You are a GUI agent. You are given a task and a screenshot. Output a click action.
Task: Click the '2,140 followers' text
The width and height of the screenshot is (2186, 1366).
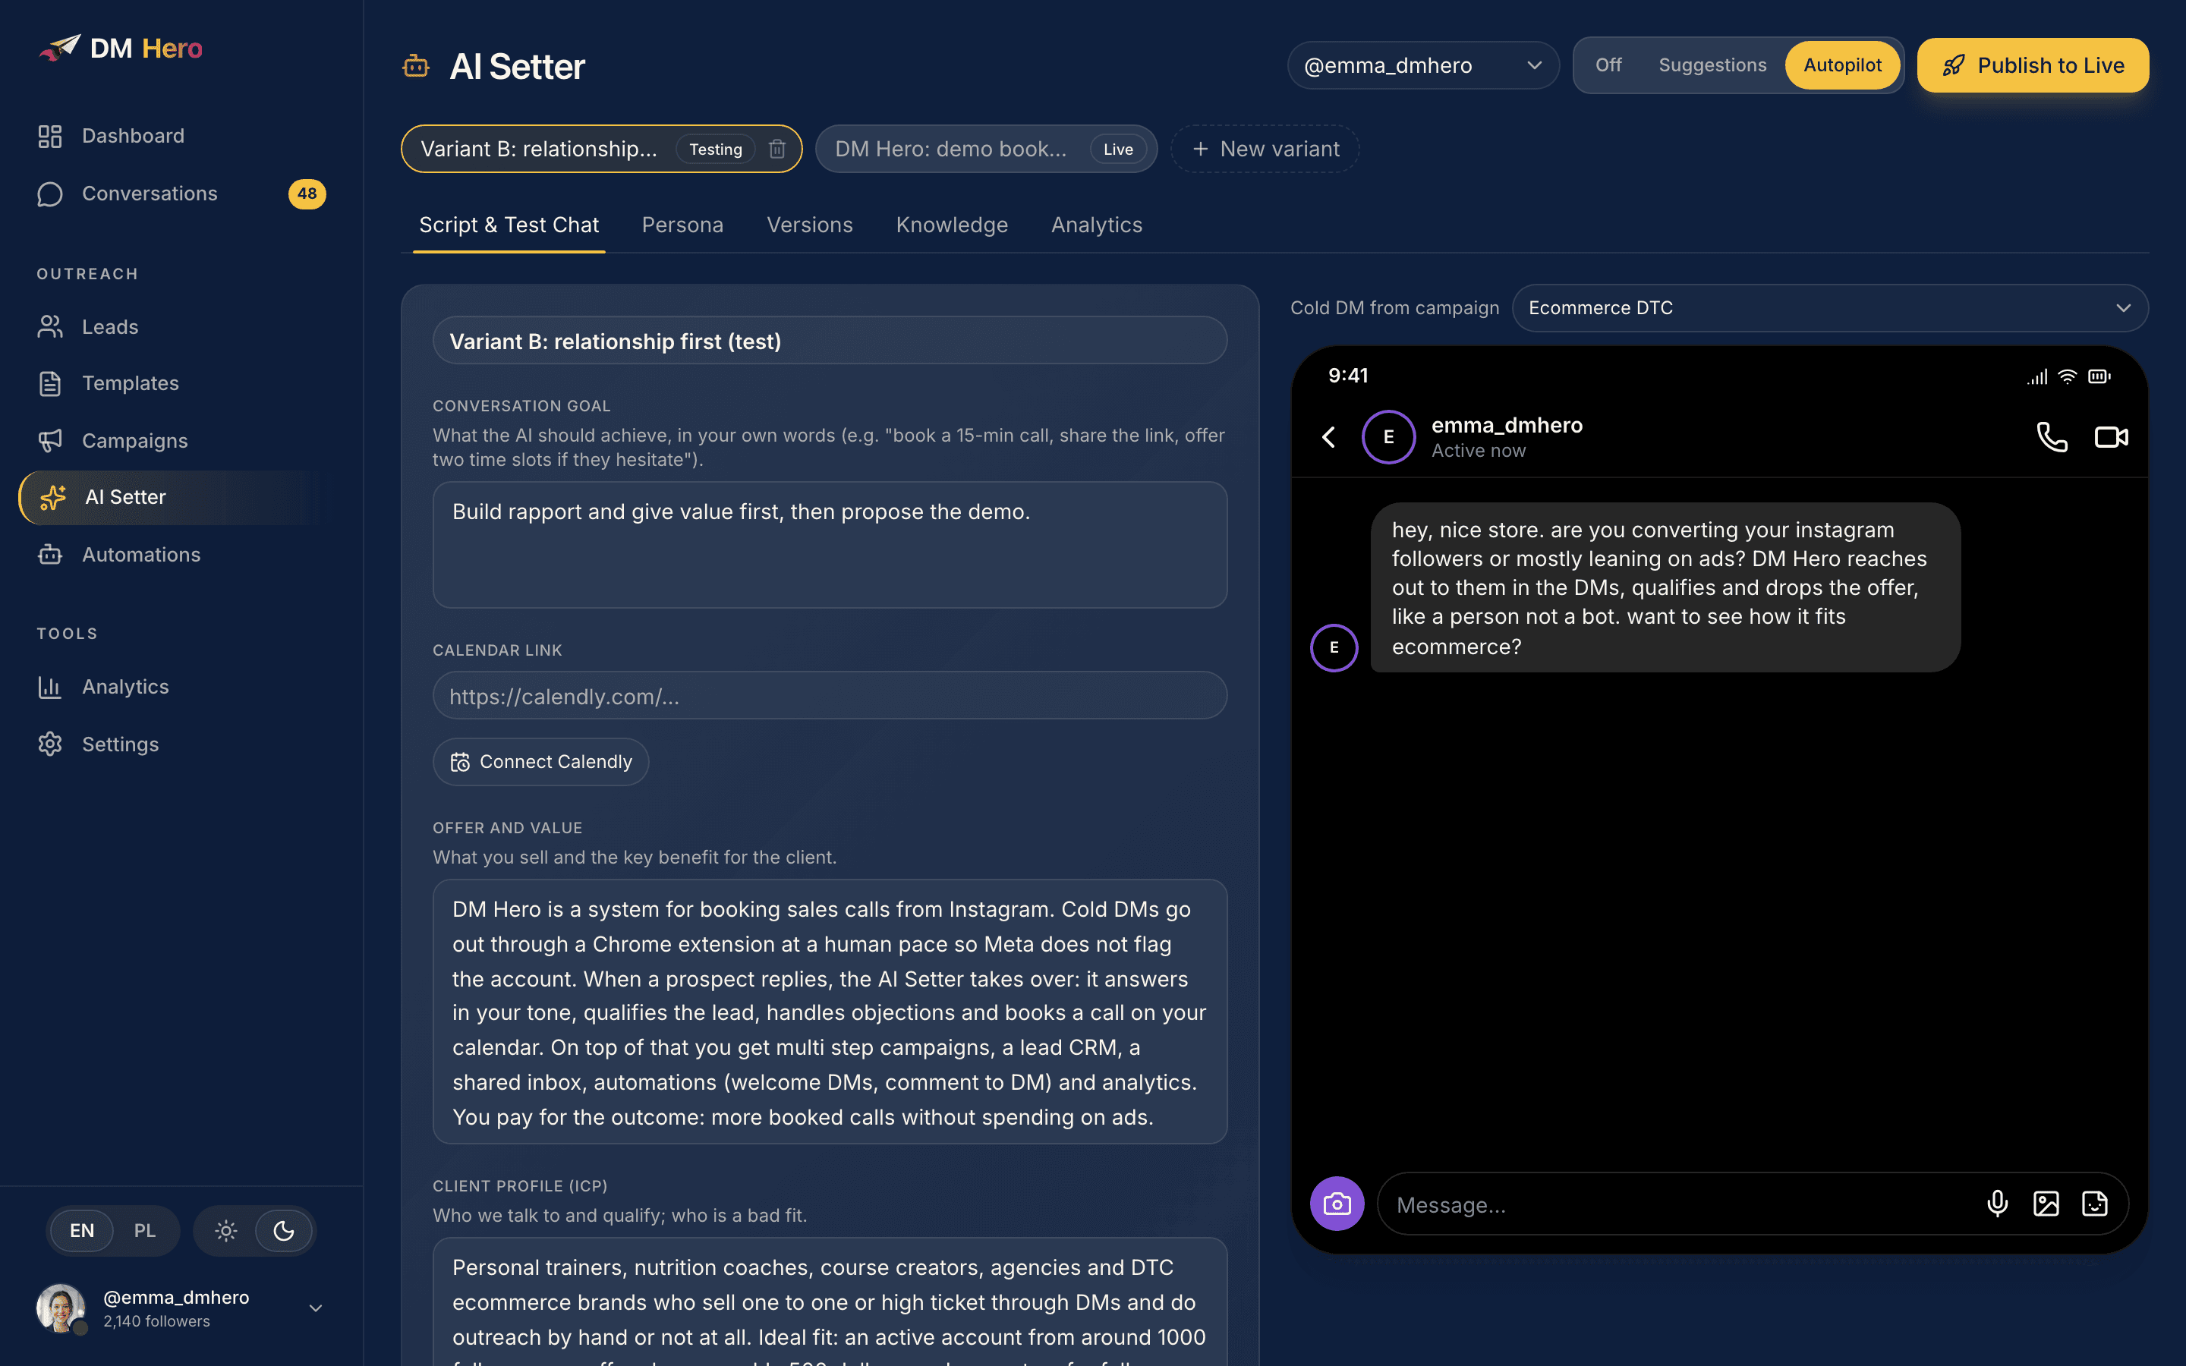156,1320
